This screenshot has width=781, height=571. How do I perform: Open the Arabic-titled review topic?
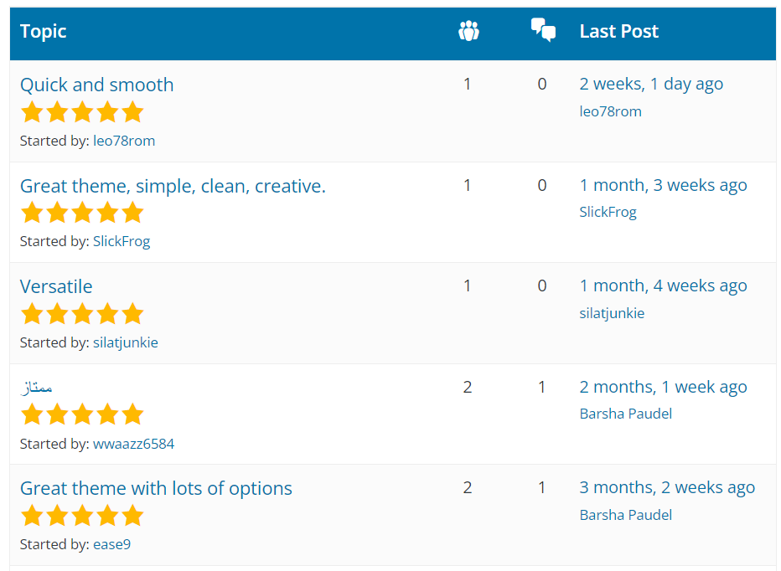(x=37, y=387)
